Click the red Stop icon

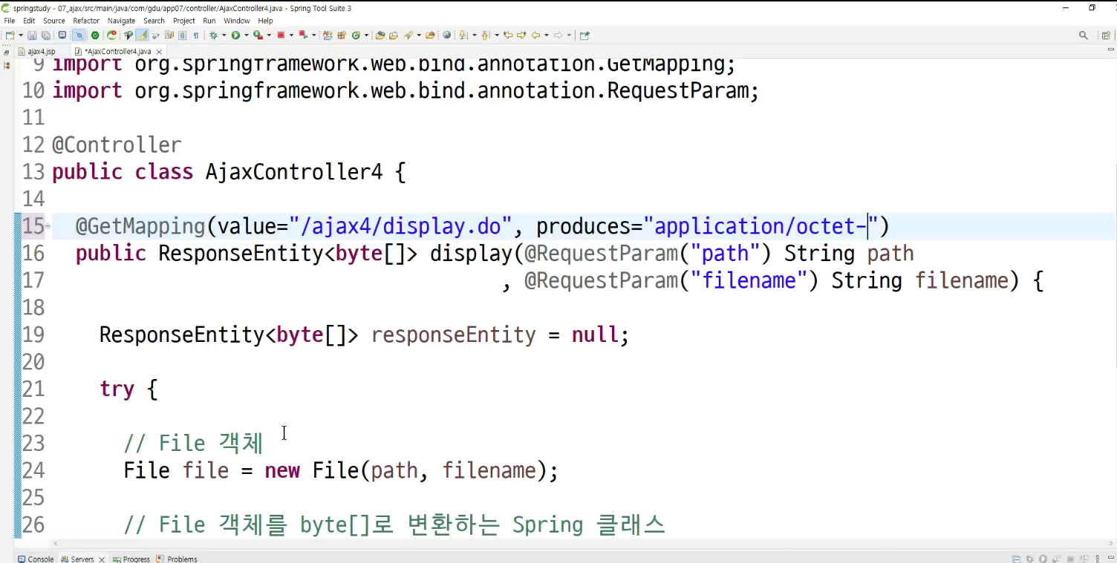(x=281, y=35)
